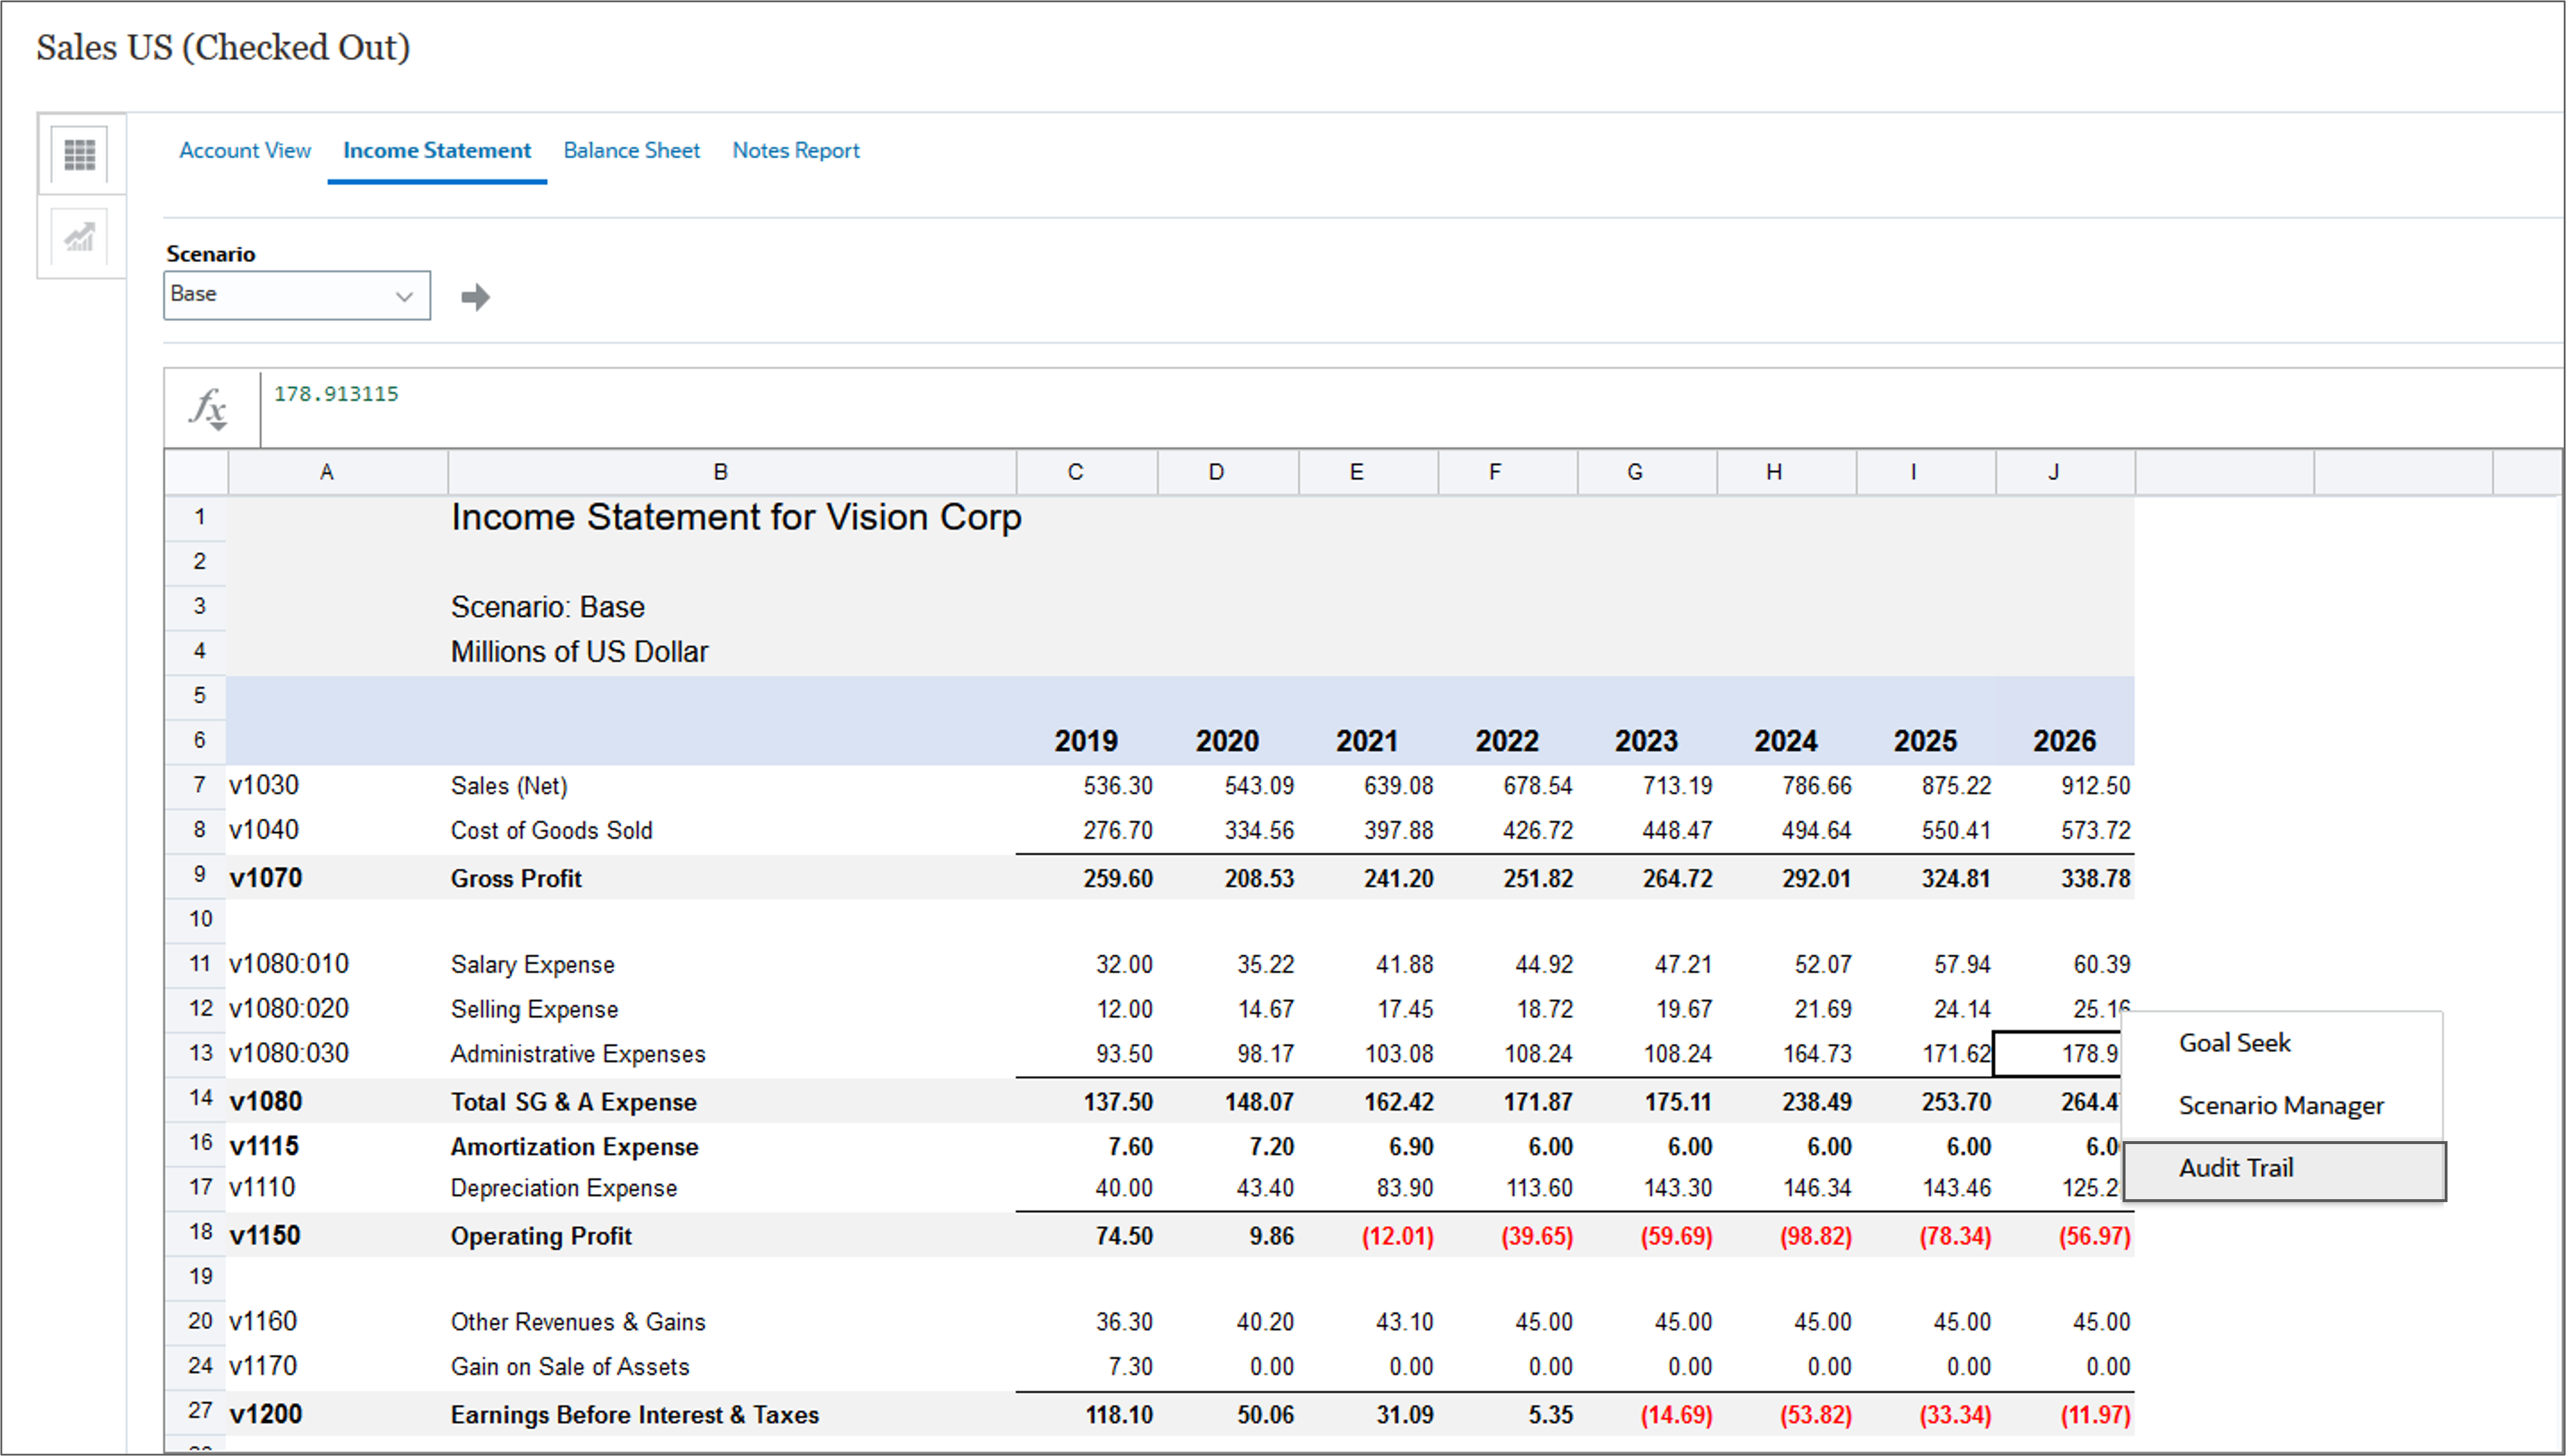2566x1456 pixels.
Task: Select the Income Statement tab
Action: pyautogui.click(x=436, y=150)
